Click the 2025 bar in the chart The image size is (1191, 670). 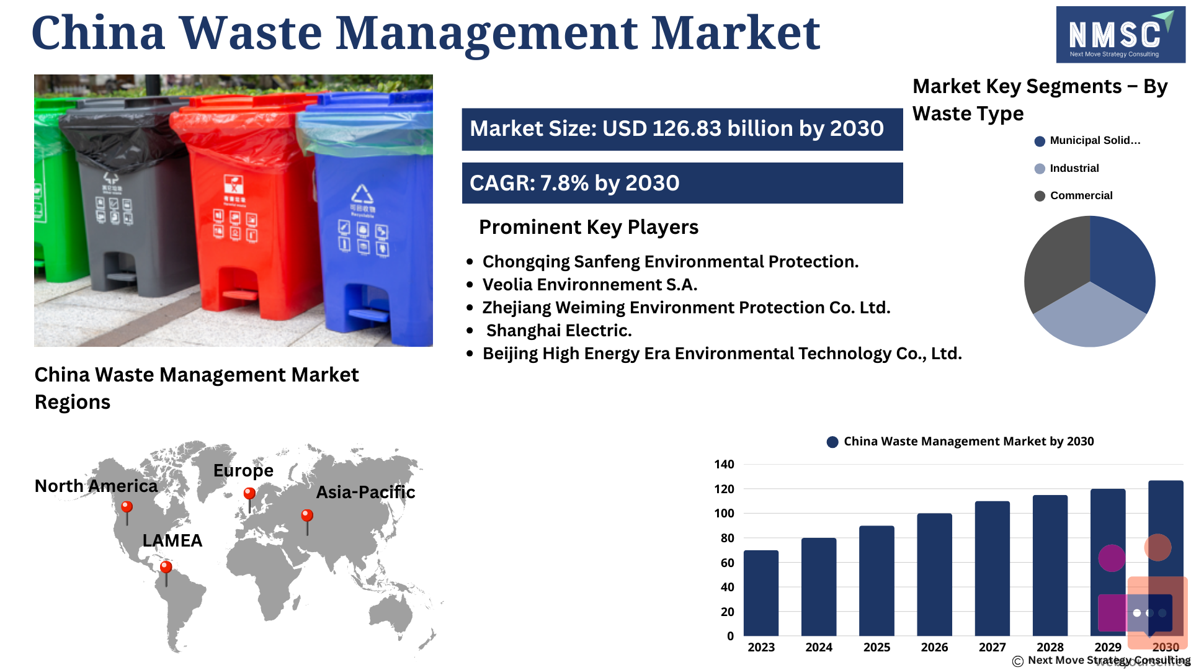click(x=877, y=581)
